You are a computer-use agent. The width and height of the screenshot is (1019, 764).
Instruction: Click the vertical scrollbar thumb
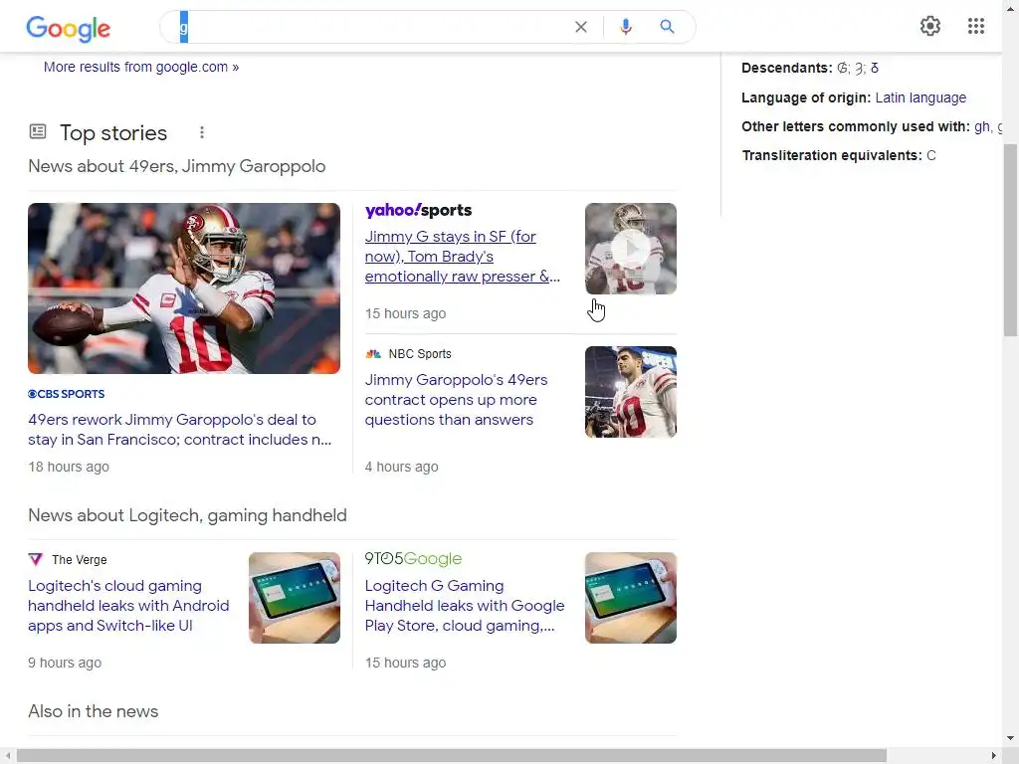click(x=1010, y=241)
